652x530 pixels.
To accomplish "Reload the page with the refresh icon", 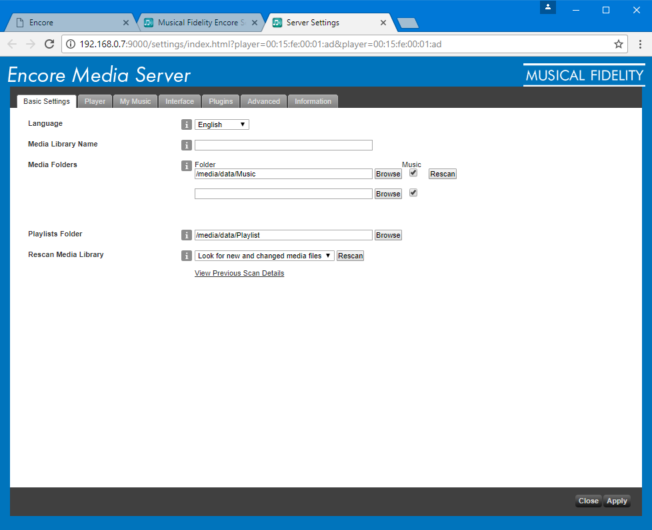I will [49, 44].
